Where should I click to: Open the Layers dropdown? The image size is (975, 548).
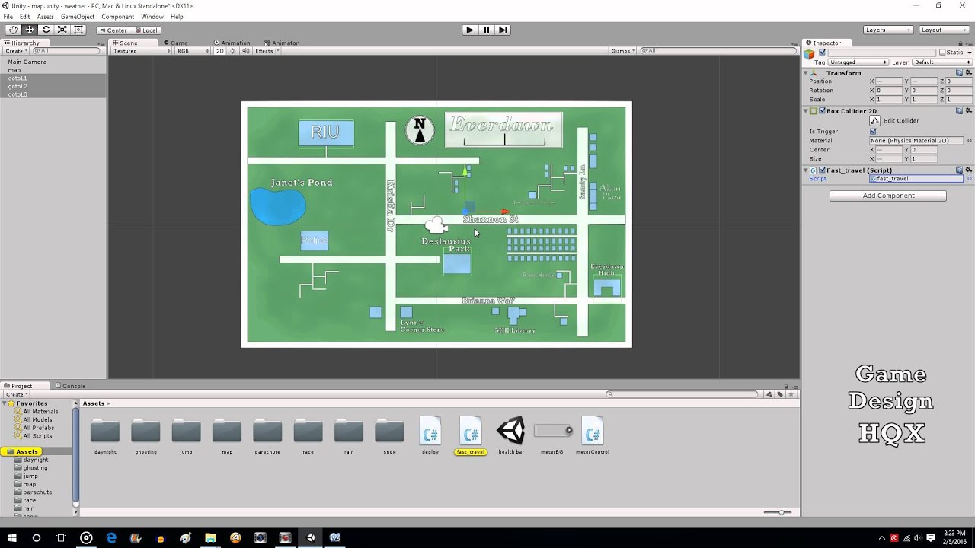pyautogui.click(x=888, y=30)
